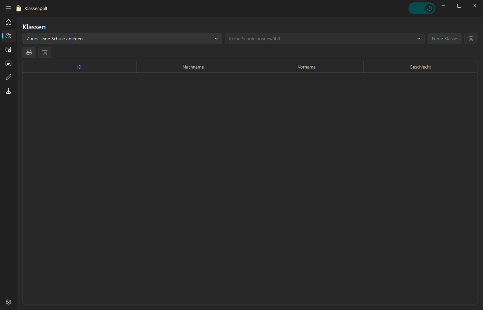
Task: Open settings via the gear icon
Action: [8, 302]
